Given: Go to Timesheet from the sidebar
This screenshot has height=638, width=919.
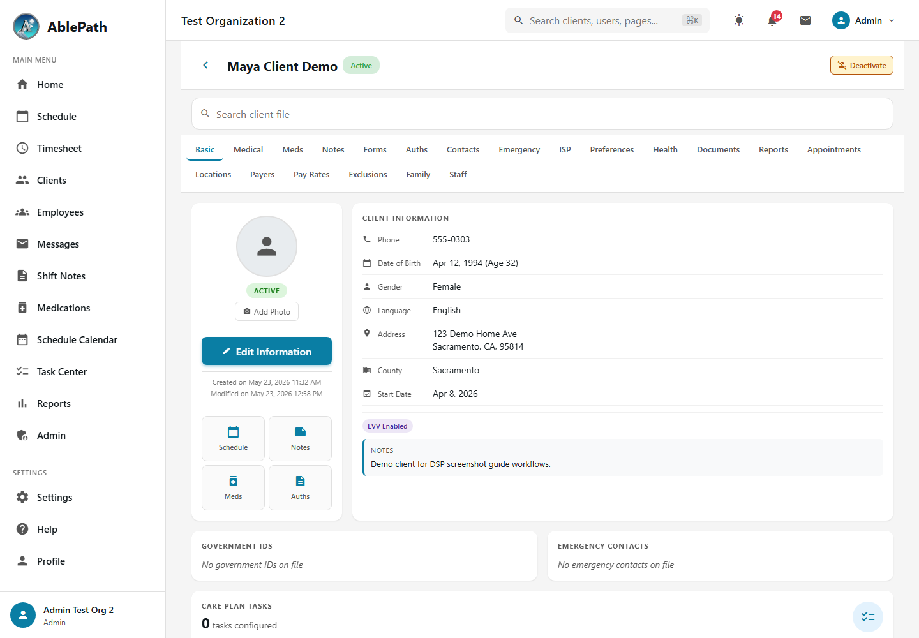Looking at the screenshot, I should tap(82, 148).
